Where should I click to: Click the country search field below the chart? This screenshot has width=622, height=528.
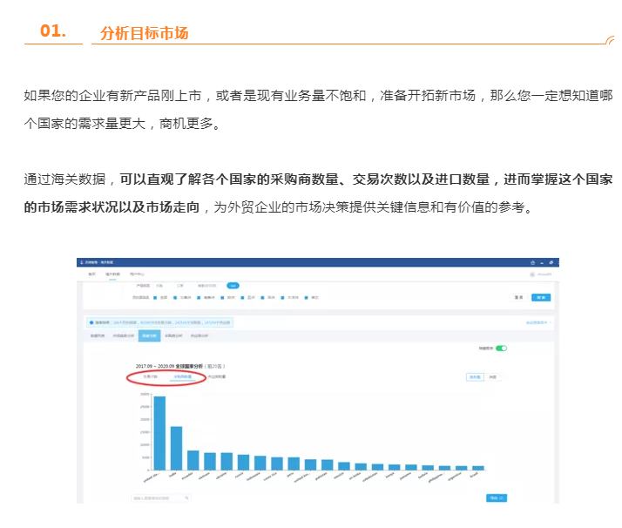(160, 498)
